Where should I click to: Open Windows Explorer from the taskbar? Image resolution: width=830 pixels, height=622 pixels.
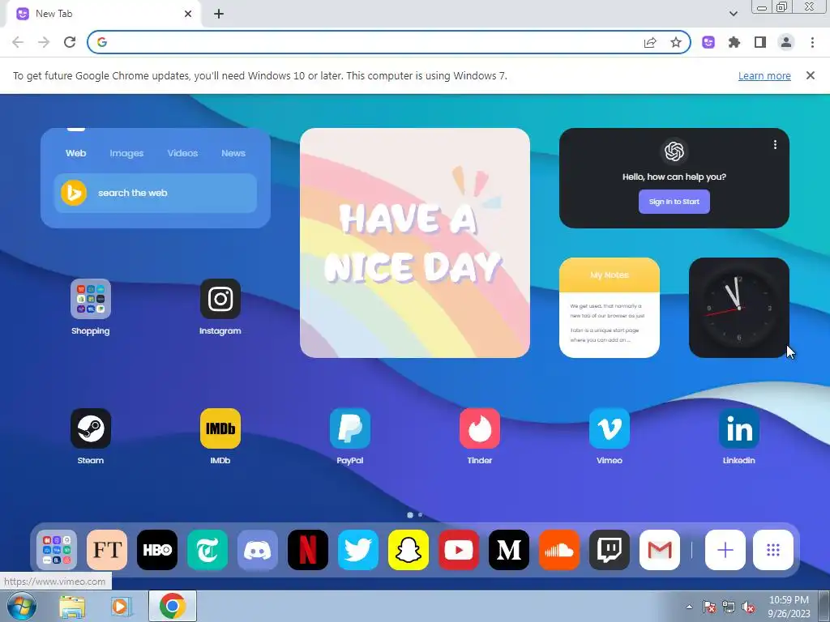72,606
